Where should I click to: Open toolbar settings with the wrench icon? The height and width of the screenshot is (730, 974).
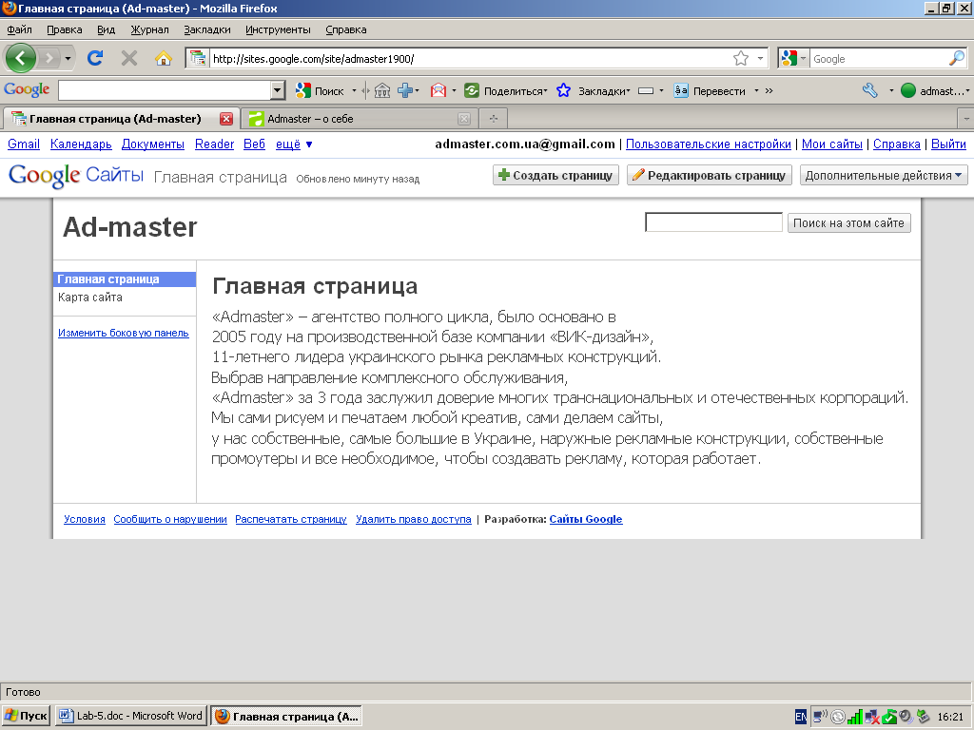[870, 90]
